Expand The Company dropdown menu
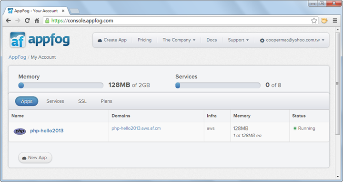 (179, 40)
